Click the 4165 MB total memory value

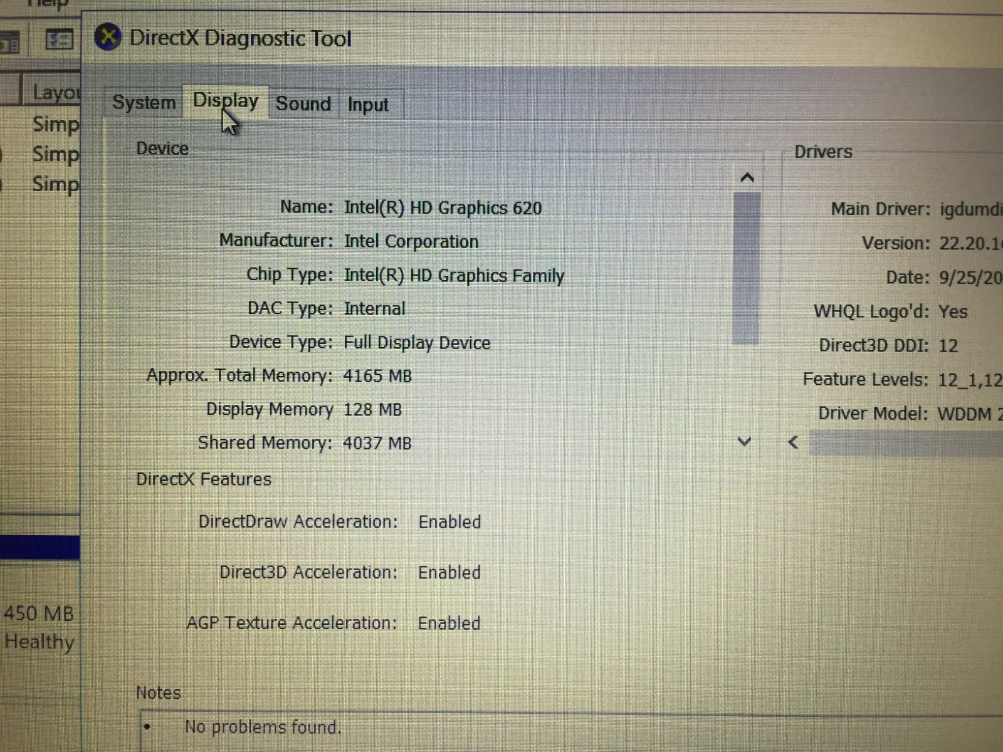click(377, 376)
